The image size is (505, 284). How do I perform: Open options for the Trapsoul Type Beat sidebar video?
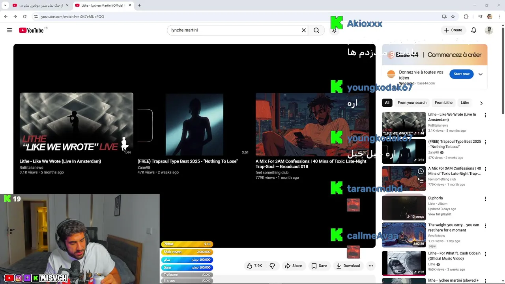click(x=485, y=142)
